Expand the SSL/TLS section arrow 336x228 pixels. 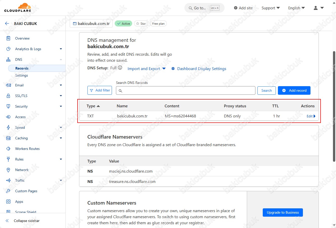pyautogui.click(x=61, y=96)
